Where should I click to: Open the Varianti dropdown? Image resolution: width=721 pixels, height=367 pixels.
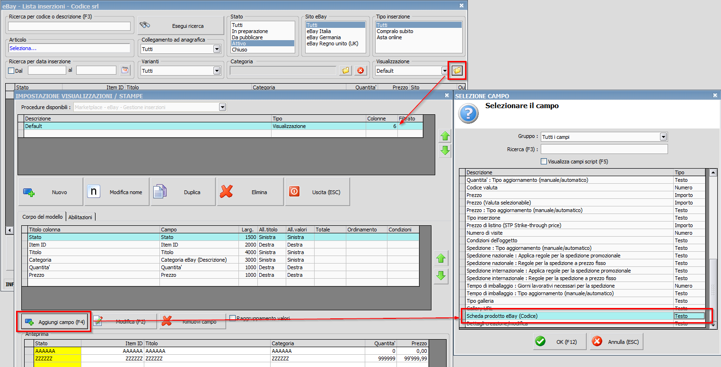(217, 71)
